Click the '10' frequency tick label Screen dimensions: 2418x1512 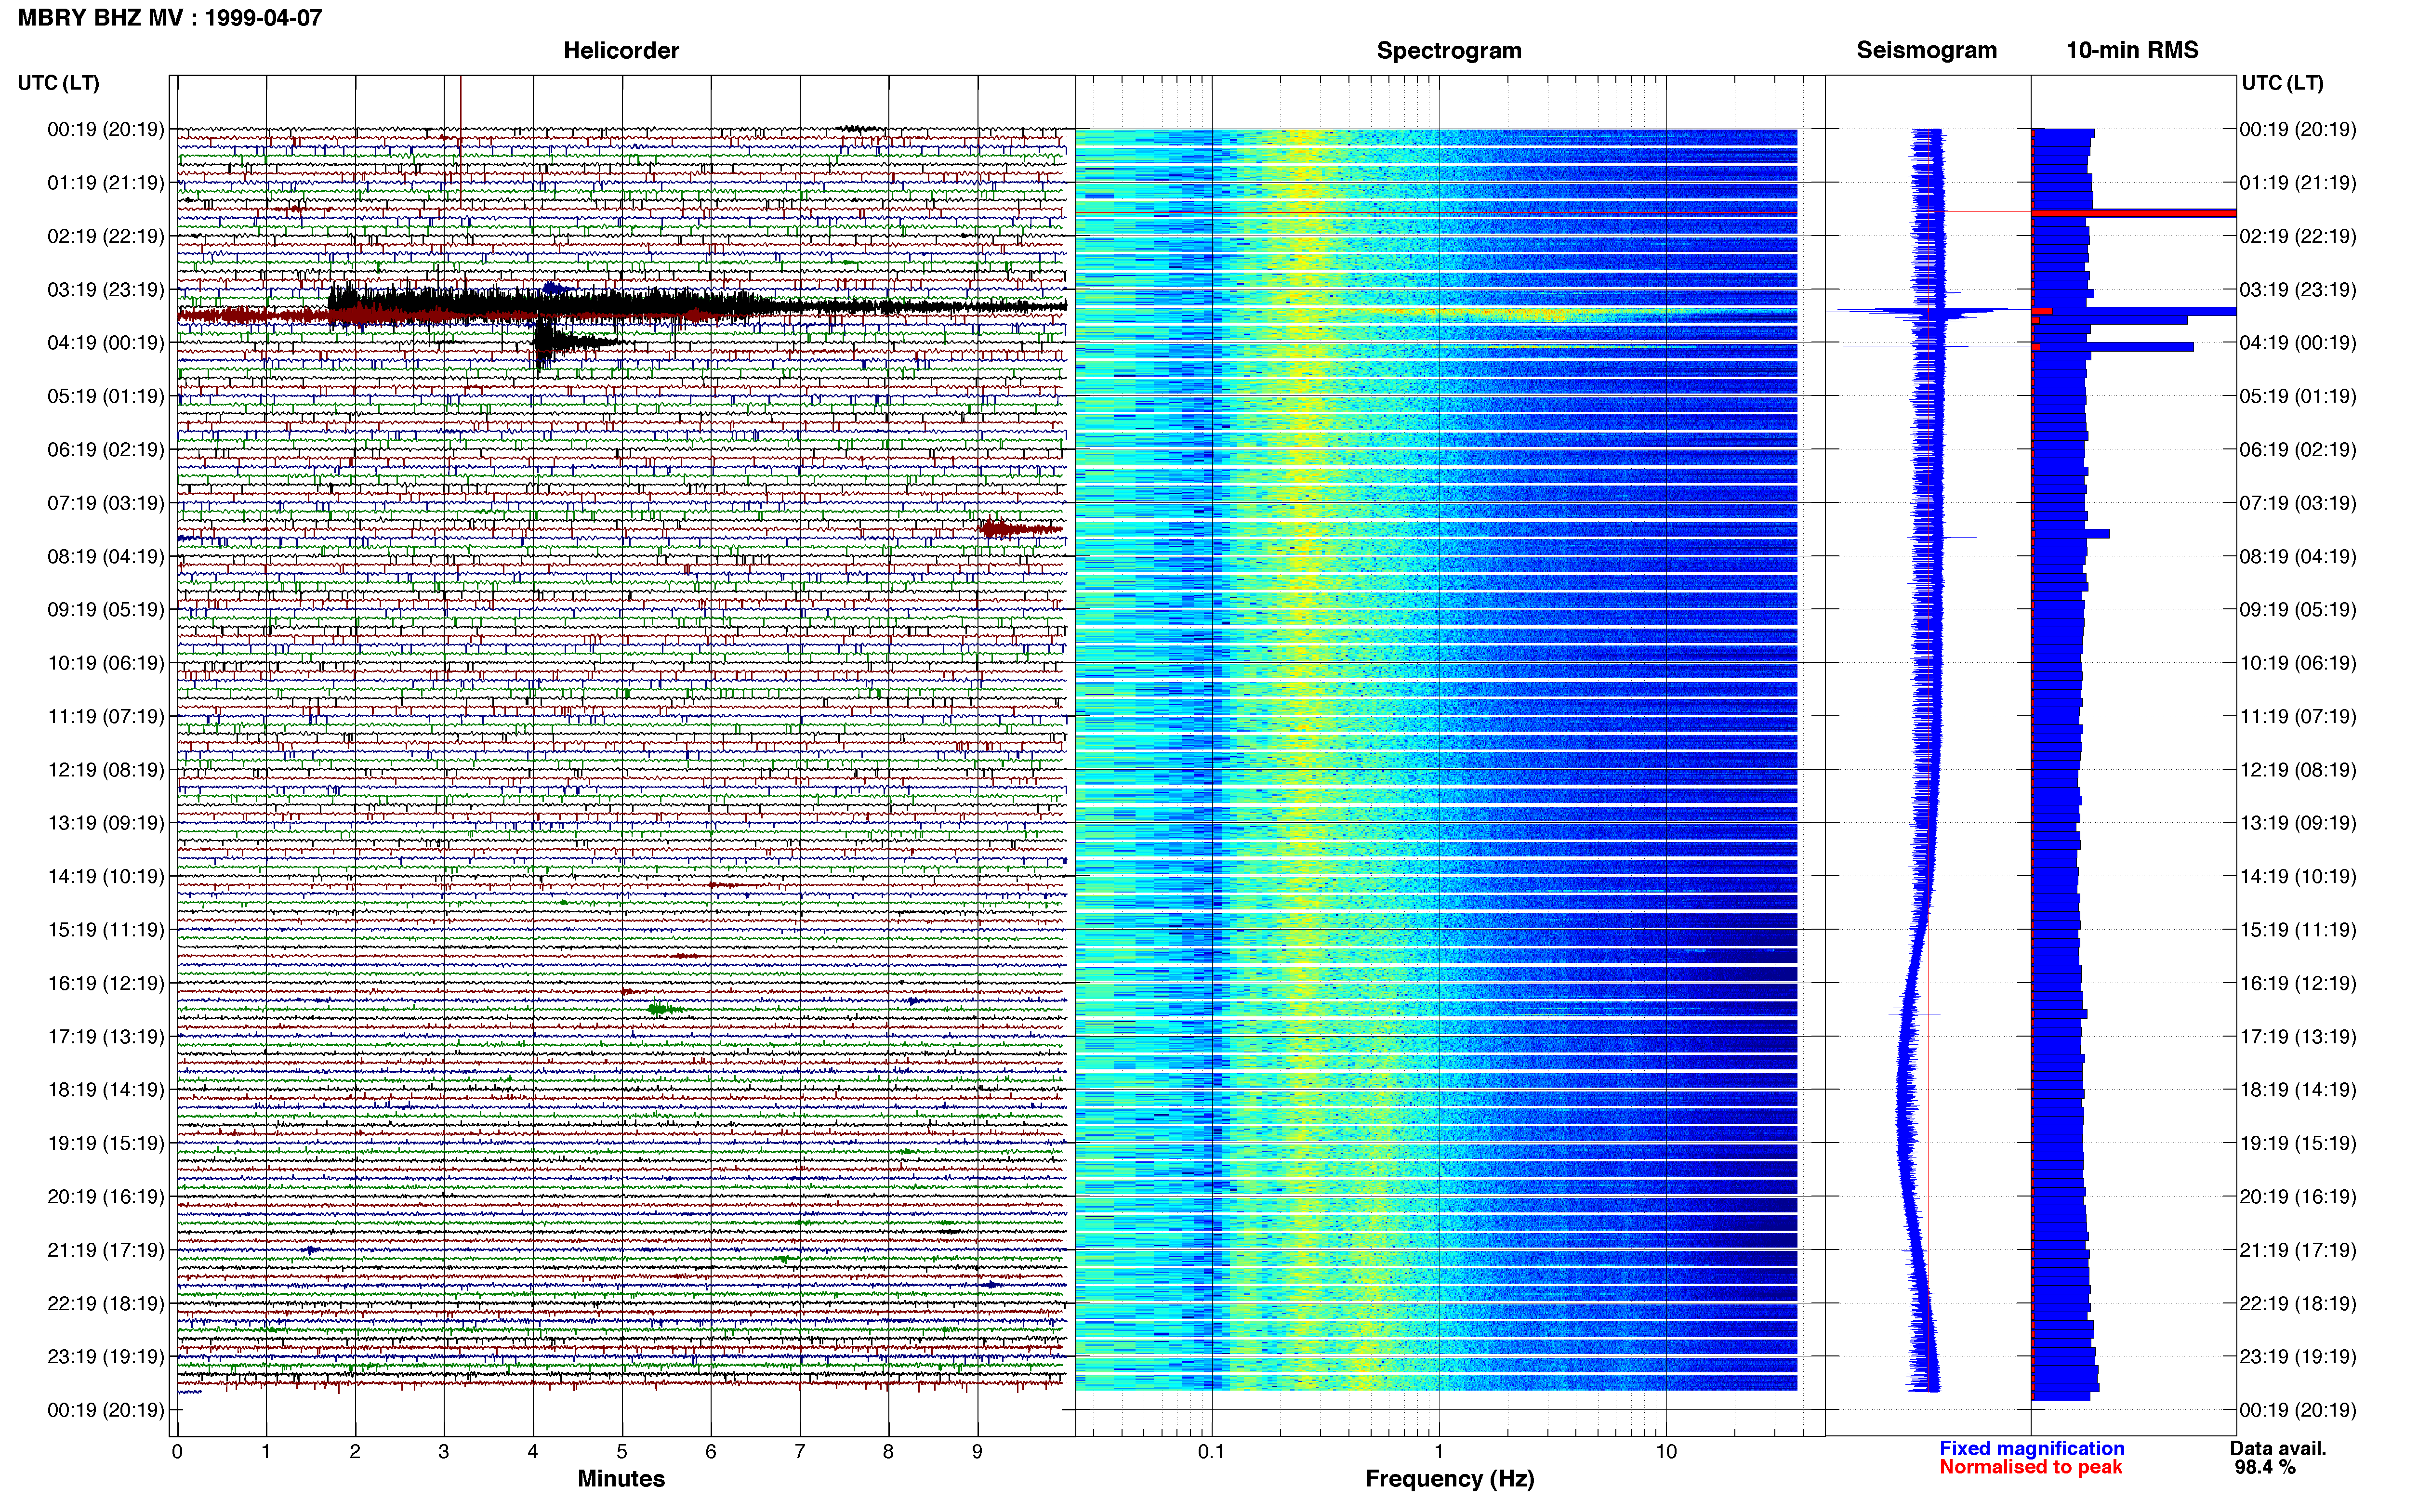click(1665, 1452)
